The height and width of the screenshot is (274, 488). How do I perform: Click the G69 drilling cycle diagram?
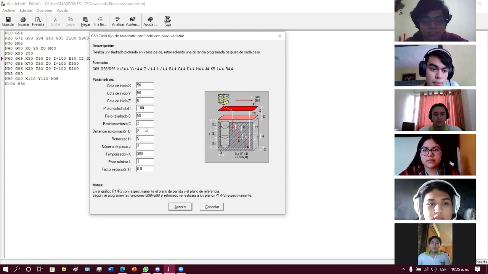click(x=237, y=127)
